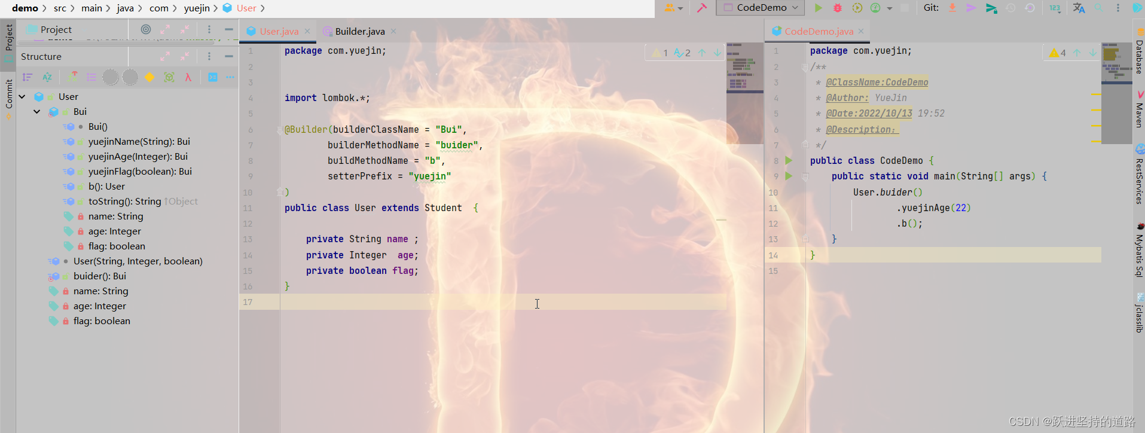Click the code-with-me users icon
Image resolution: width=1145 pixels, height=433 pixels.
(x=670, y=8)
